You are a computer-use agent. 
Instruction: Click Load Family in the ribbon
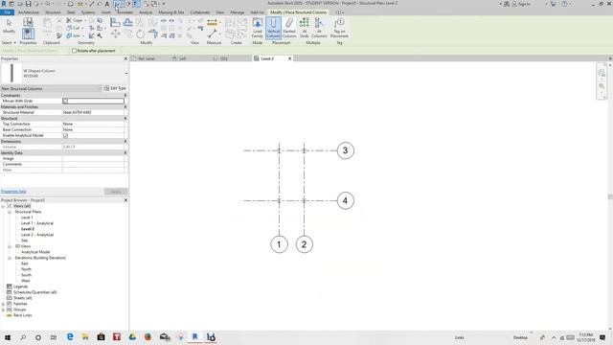(258, 28)
